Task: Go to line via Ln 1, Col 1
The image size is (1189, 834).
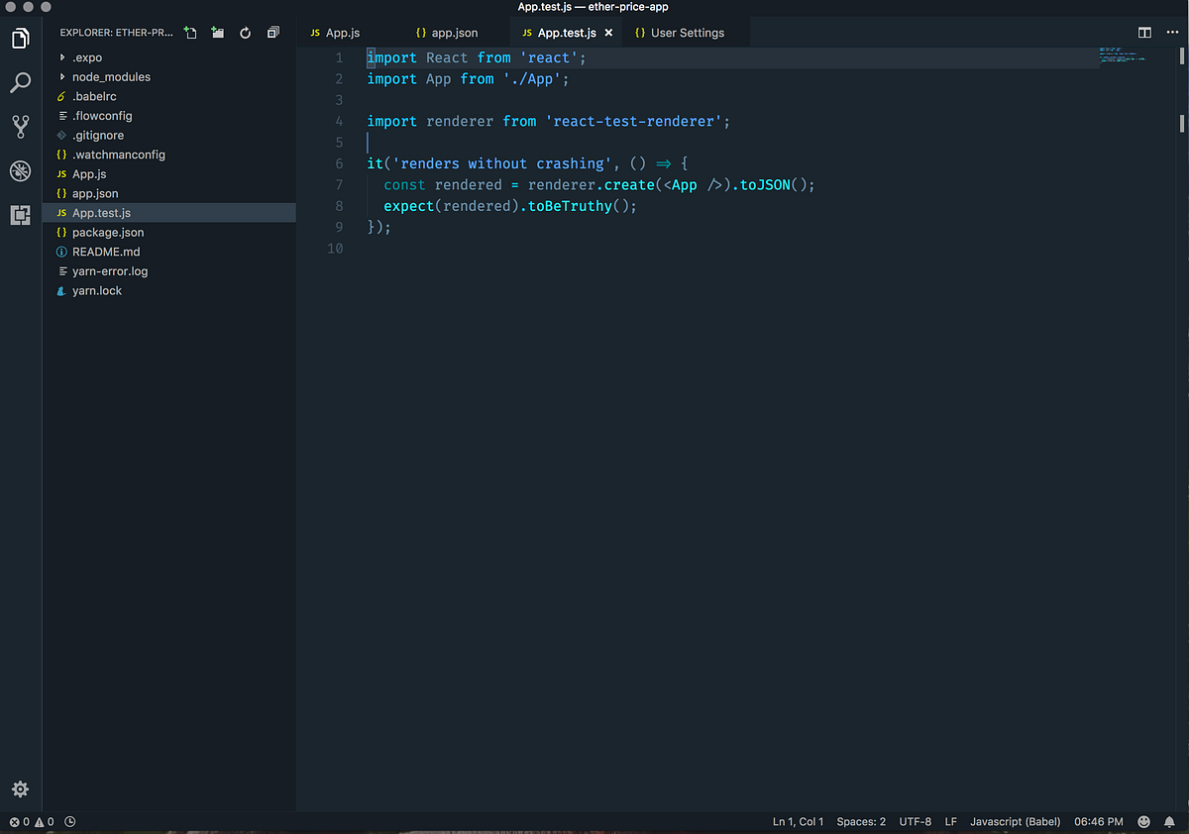Action: (x=798, y=821)
